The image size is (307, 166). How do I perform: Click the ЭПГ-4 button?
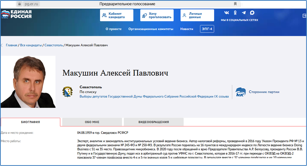[x=207, y=29]
